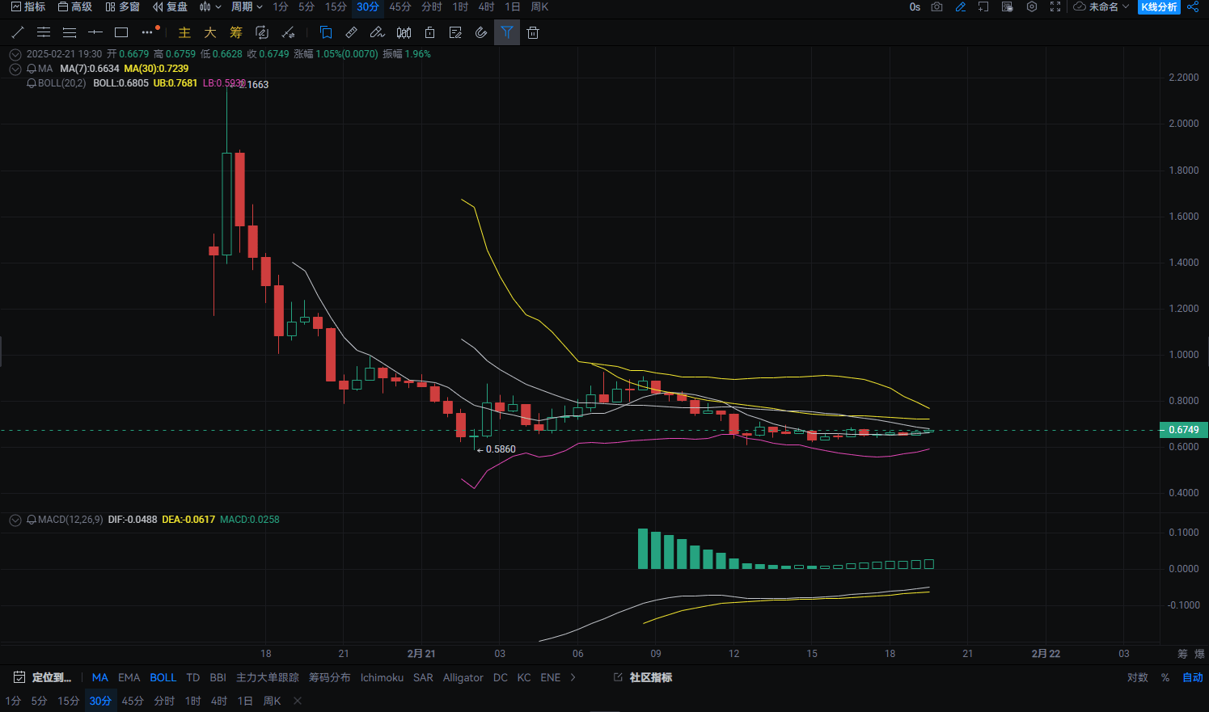The image size is (1209, 712).
Task: Add 主力大单跟踪 indicator
Action: point(268,677)
